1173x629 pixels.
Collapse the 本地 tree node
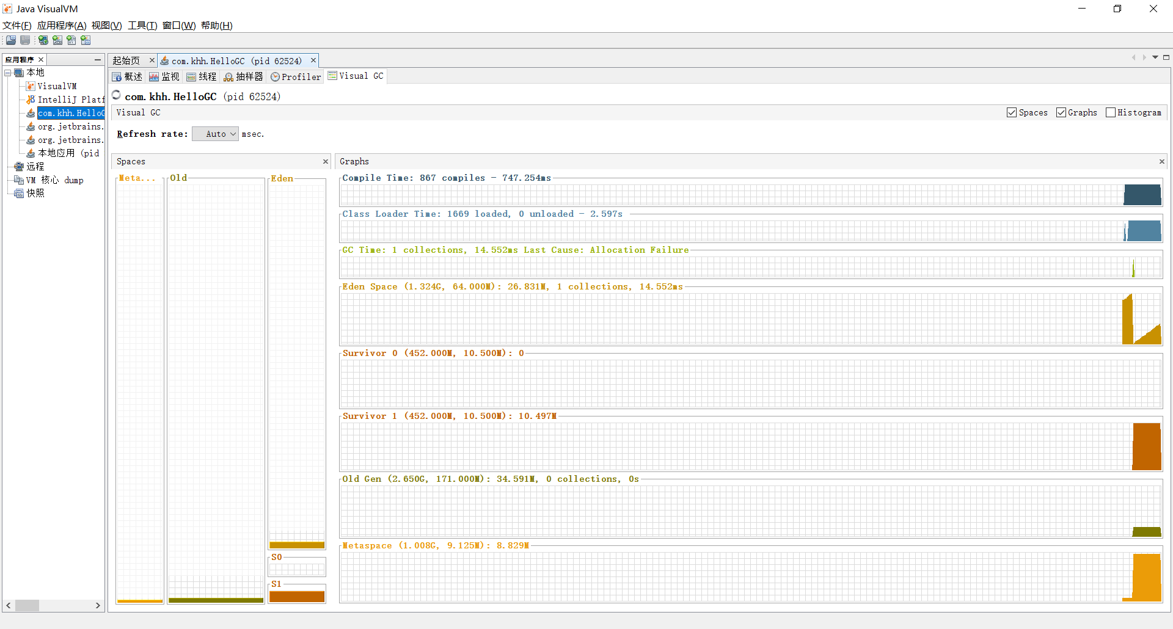(x=8, y=73)
